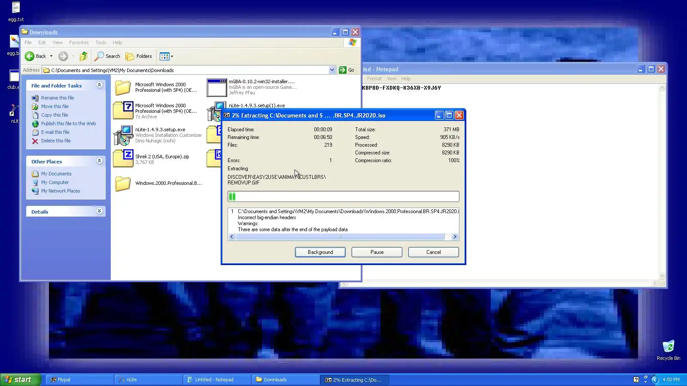
Task: Open the Favorites menu
Action: tap(79, 42)
